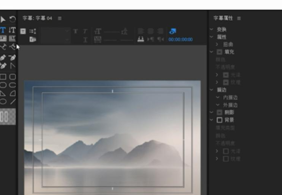Toggle Underline text style

(85, 40)
